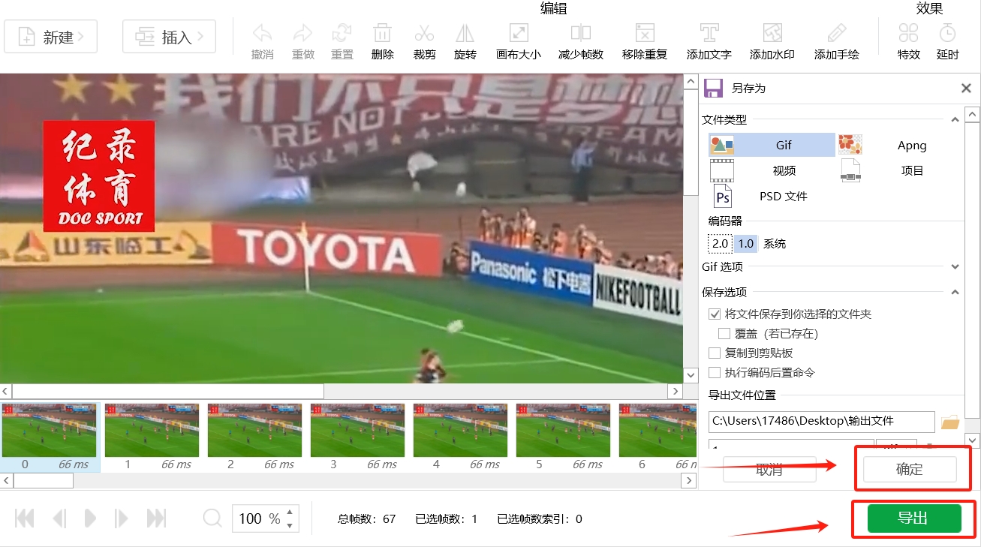Image resolution: width=981 pixels, height=547 pixels.
Task: Select frame 4 thumbnail
Action: click(460, 437)
